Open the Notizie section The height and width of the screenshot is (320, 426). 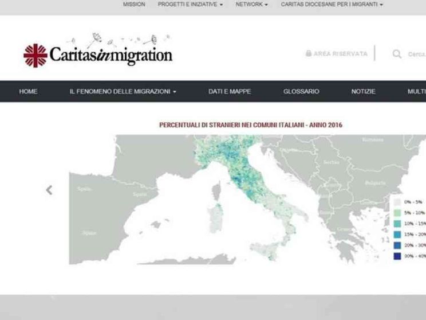[x=363, y=91]
